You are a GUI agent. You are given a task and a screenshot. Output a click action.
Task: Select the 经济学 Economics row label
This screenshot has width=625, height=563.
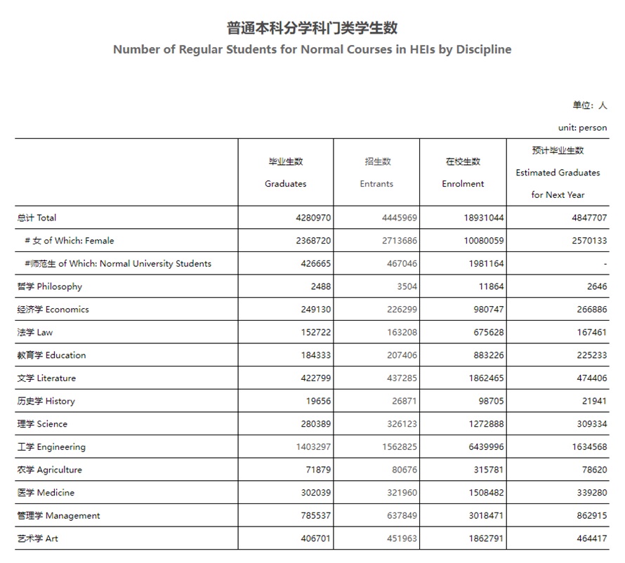point(53,310)
